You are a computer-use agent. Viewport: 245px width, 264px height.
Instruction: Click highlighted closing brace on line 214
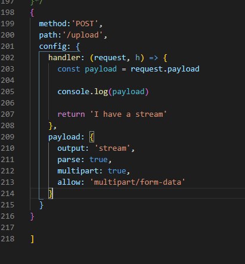click(x=51, y=194)
